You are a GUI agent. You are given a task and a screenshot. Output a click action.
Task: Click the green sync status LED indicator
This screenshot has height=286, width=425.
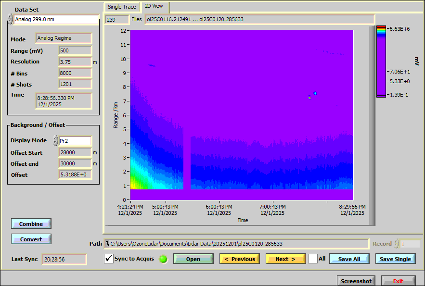point(164,259)
